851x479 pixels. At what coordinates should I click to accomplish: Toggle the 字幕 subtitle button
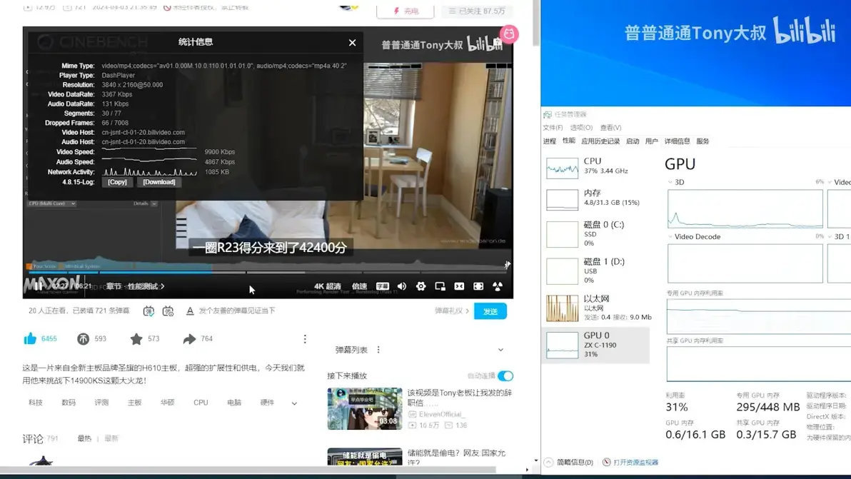pos(383,286)
